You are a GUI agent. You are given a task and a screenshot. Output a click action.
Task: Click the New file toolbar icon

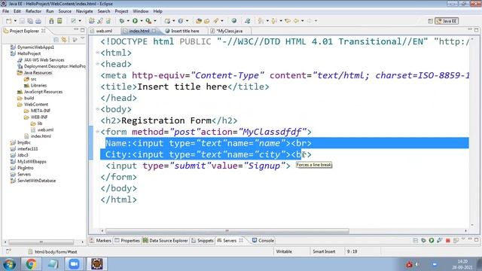click(x=8, y=21)
